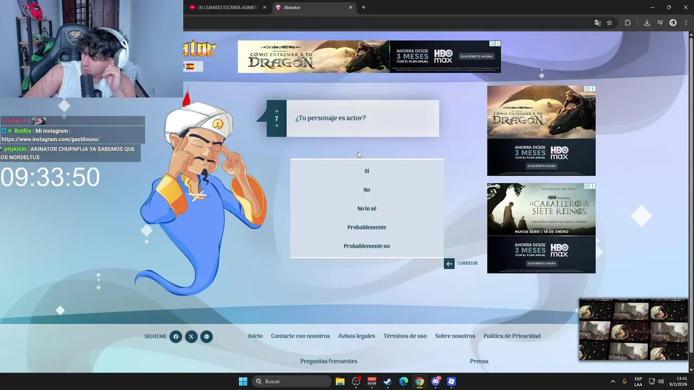This screenshot has height=390, width=694.
Task: Open Microsoft Edge taskbar icon
Action: point(403,381)
